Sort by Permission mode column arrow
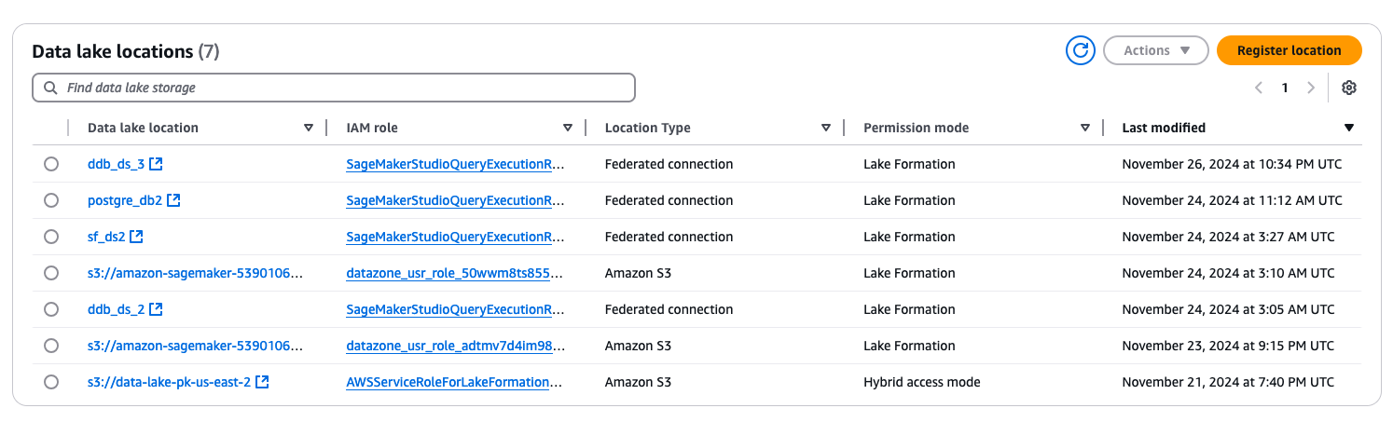Image resolution: width=1393 pixels, height=422 pixels. [1084, 128]
